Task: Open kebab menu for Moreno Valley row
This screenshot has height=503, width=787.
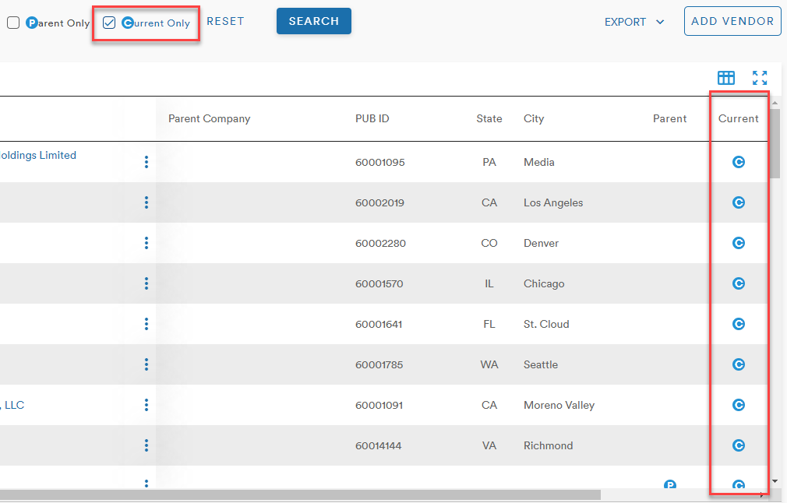Action: point(146,405)
